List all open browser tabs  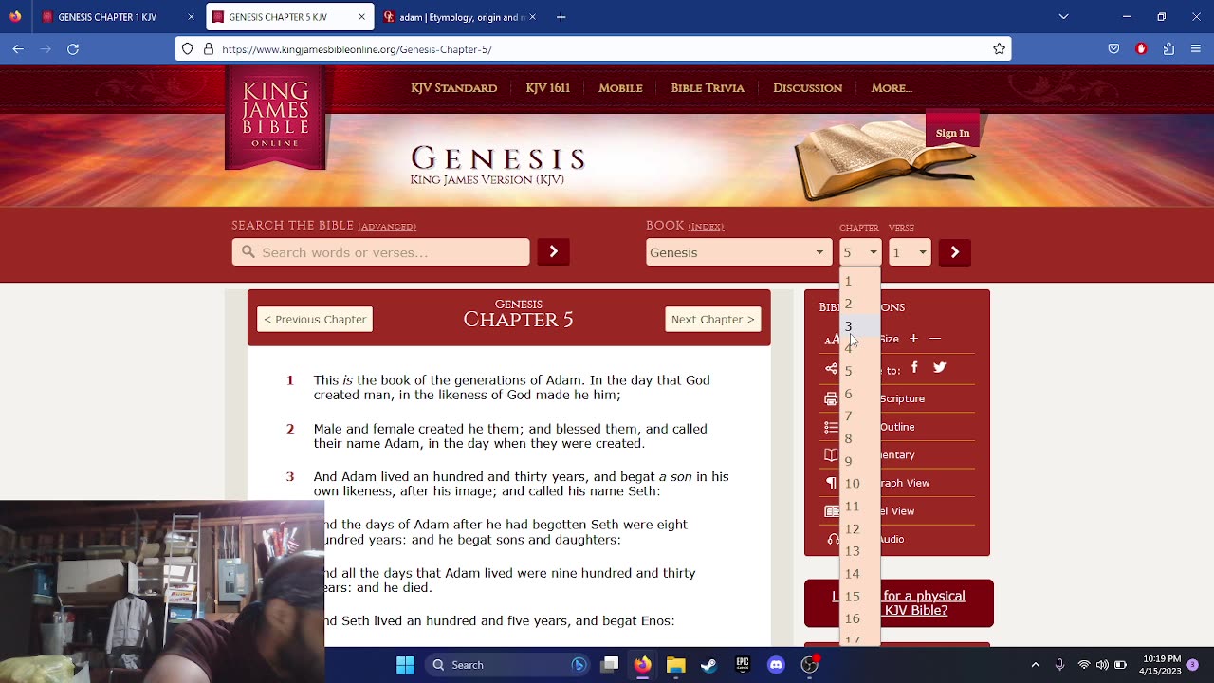tap(1063, 17)
